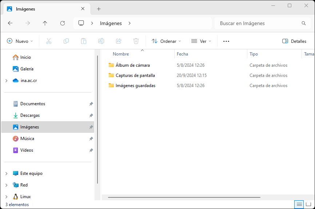The width and height of the screenshot is (315, 209).
Task: Switch to compact list view at bottom right
Action: tap(308, 204)
